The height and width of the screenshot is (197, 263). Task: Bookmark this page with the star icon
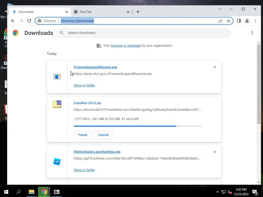coord(228,21)
